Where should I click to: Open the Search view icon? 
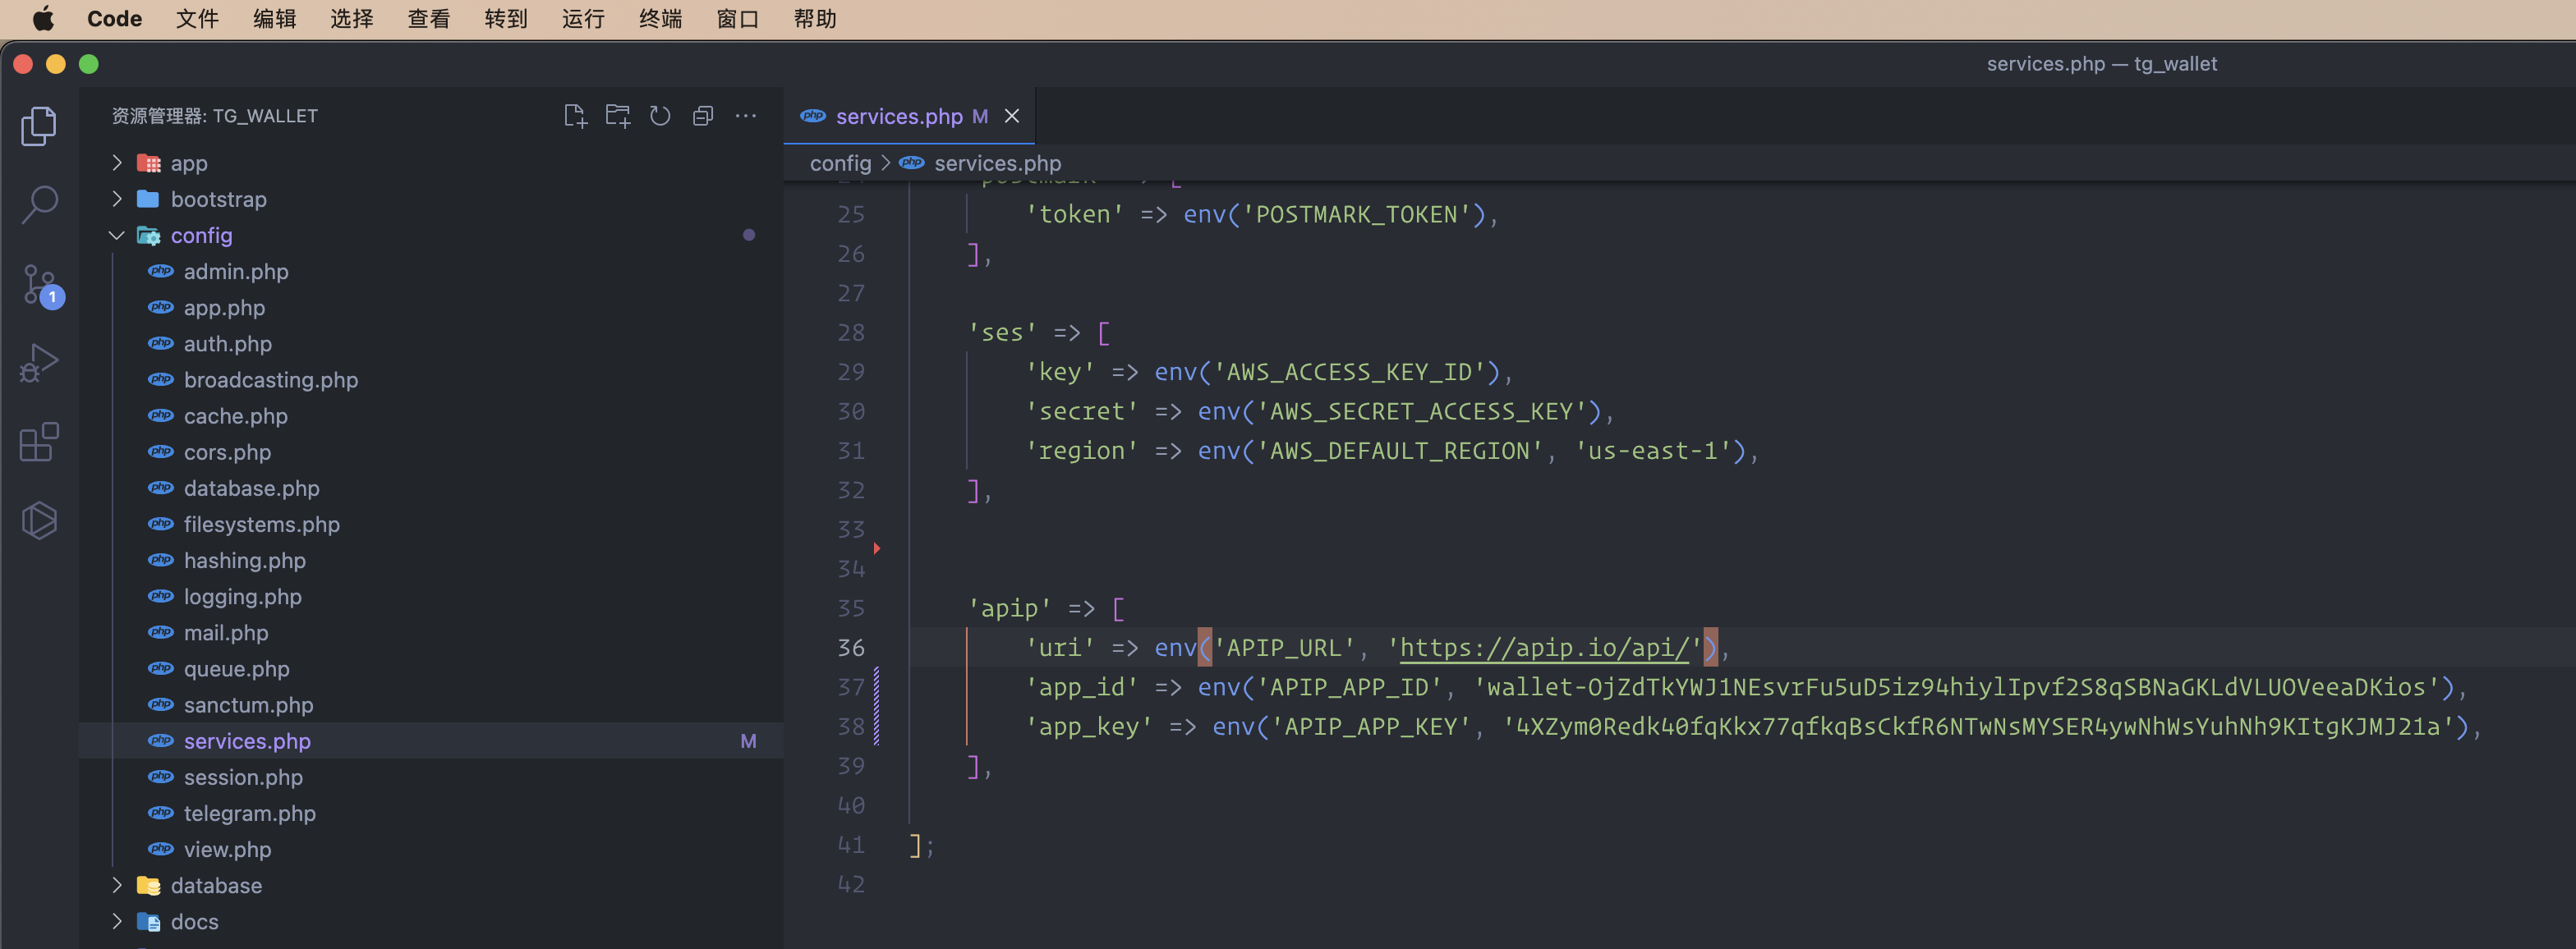pos(39,204)
